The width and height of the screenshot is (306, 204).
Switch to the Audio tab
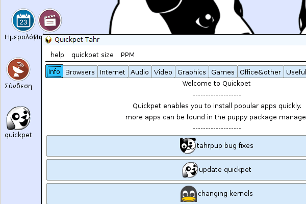(x=140, y=72)
